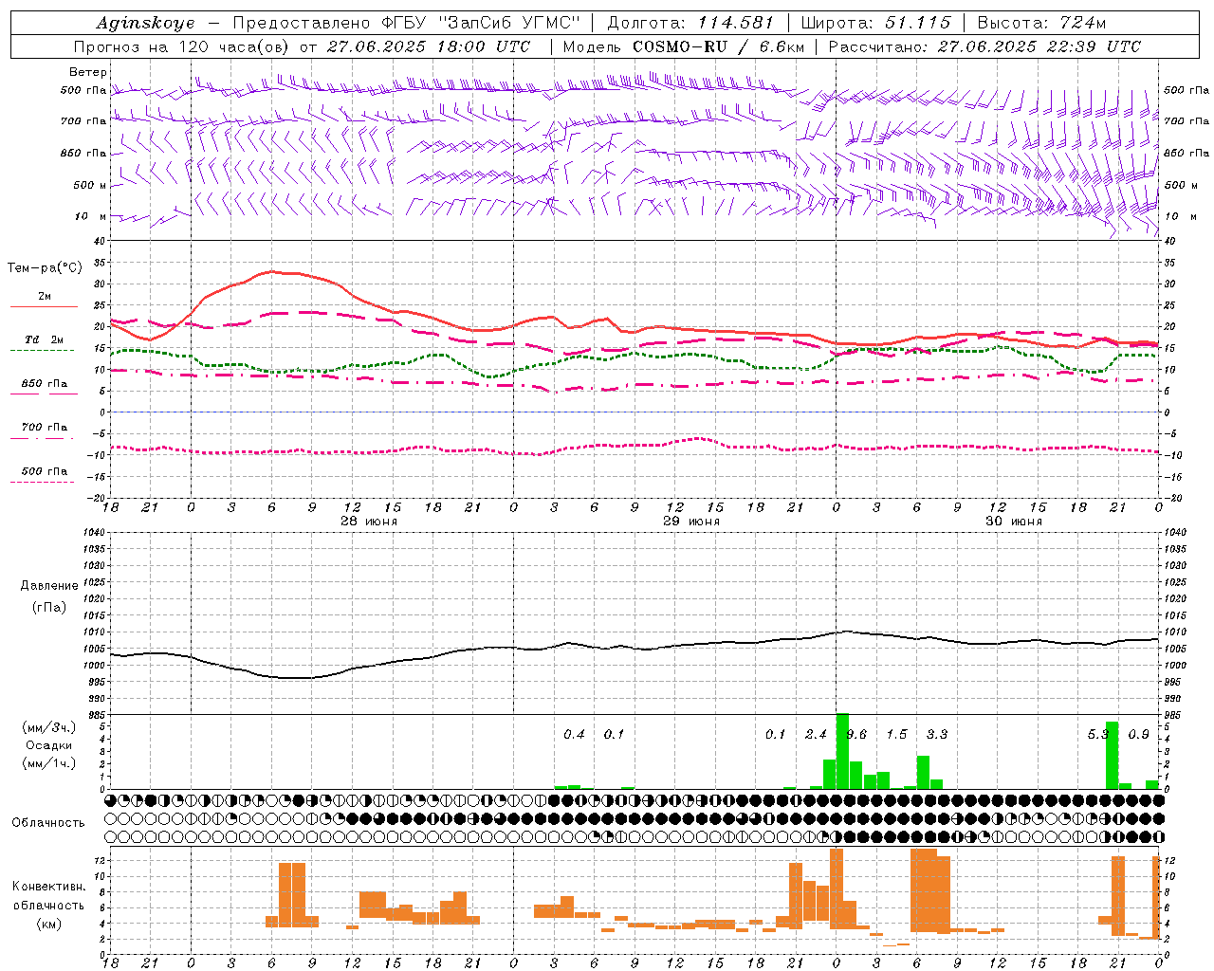Click the 'Широта: 51.115' latitude value

click(875, 23)
